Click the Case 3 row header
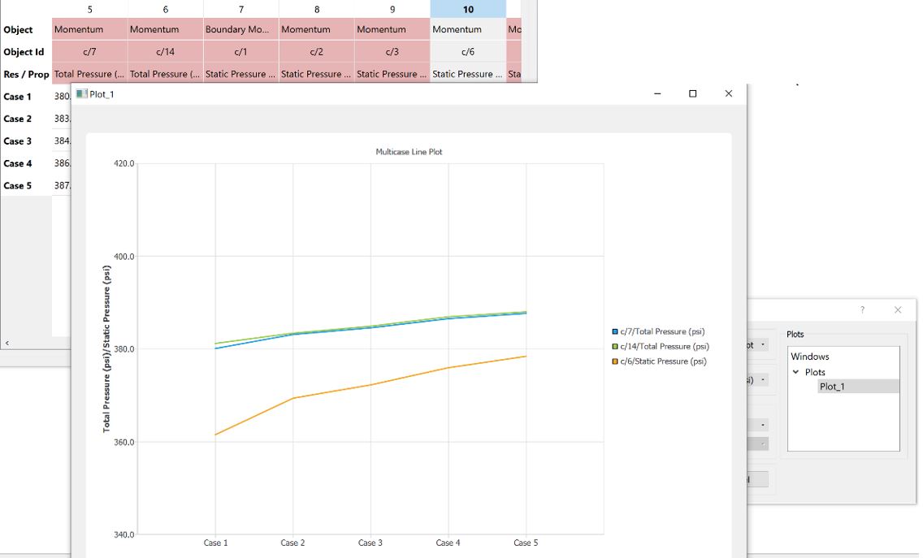923x558 pixels. tap(18, 141)
